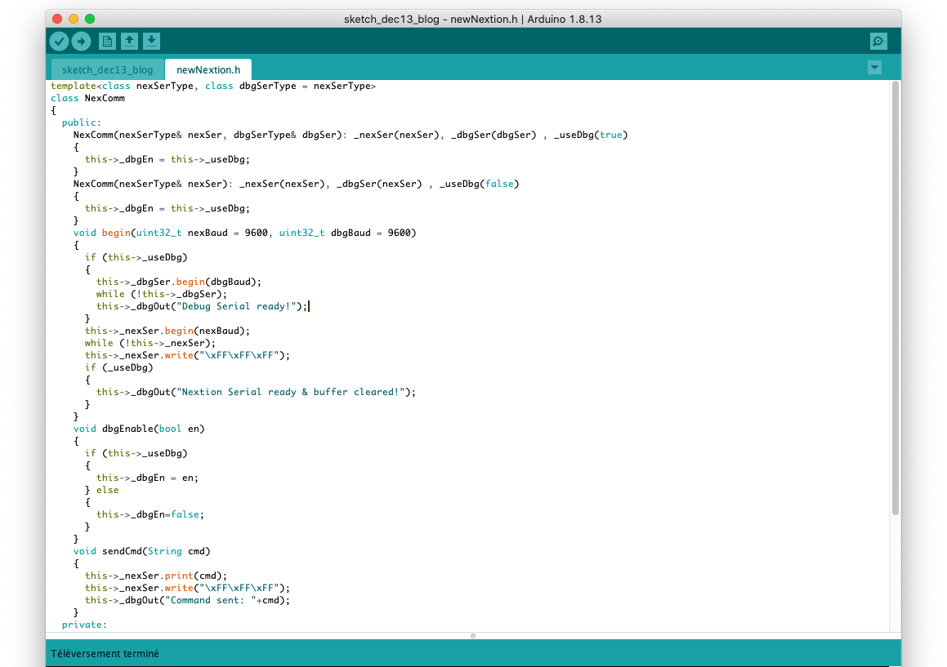Select the newNextion.h tab
Viewport: 947px width, 667px height.
pos(208,69)
